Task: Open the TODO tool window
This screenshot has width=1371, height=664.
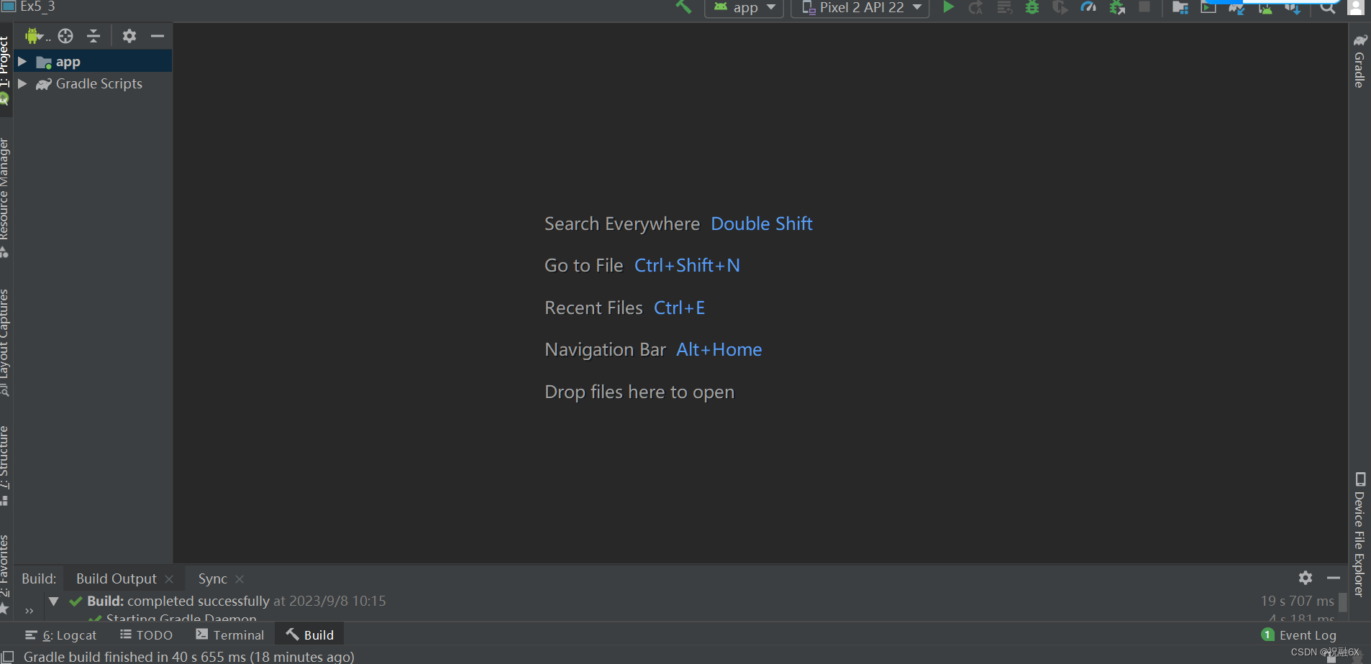Action: click(x=146, y=635)
